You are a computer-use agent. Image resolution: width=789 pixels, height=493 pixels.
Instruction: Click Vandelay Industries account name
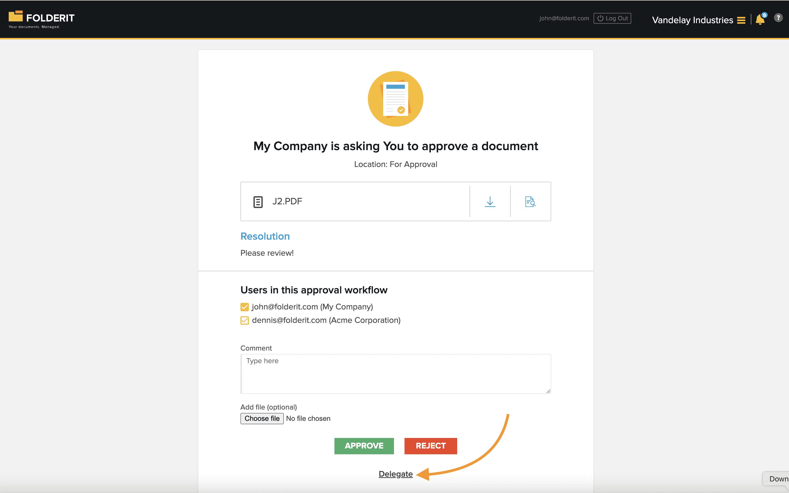693,20
